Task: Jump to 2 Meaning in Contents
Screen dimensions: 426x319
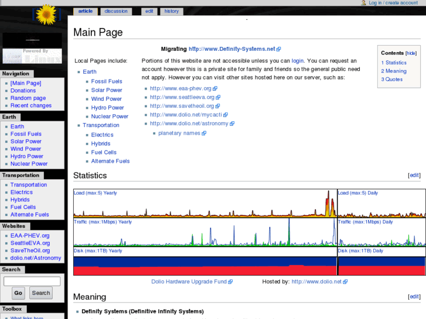Action: [x=394, y=71]
